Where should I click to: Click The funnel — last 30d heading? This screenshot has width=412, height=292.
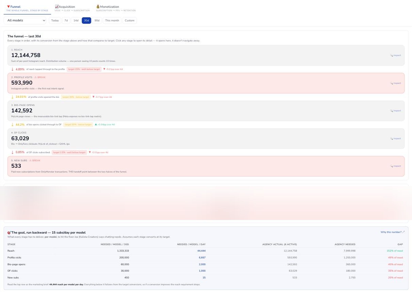pyautogui.click(x=24, y=36)
